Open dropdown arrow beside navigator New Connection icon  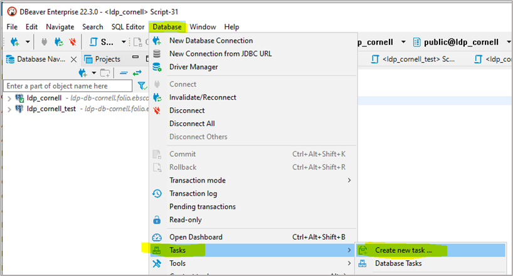coord(94,73)
